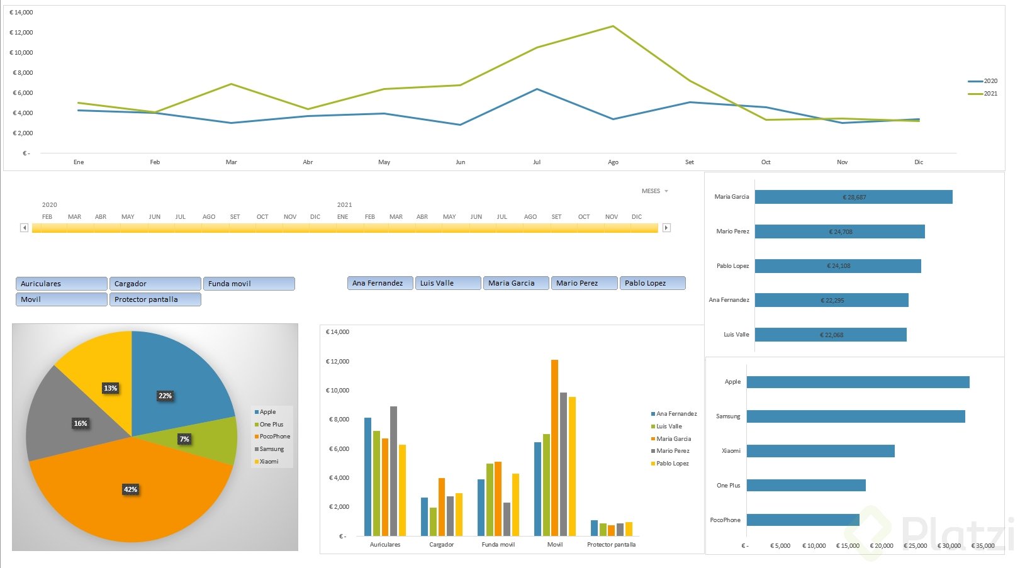The image size is (1025, 568).
Task: Click the Samsung pie legend entry
Action: tap(269, 449)
